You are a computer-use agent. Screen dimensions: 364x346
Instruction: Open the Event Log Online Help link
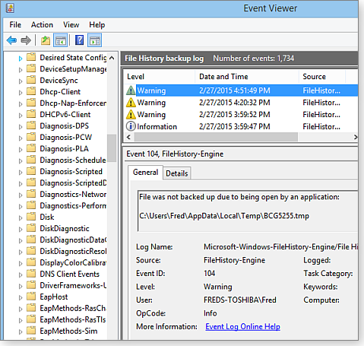[242, 326]
